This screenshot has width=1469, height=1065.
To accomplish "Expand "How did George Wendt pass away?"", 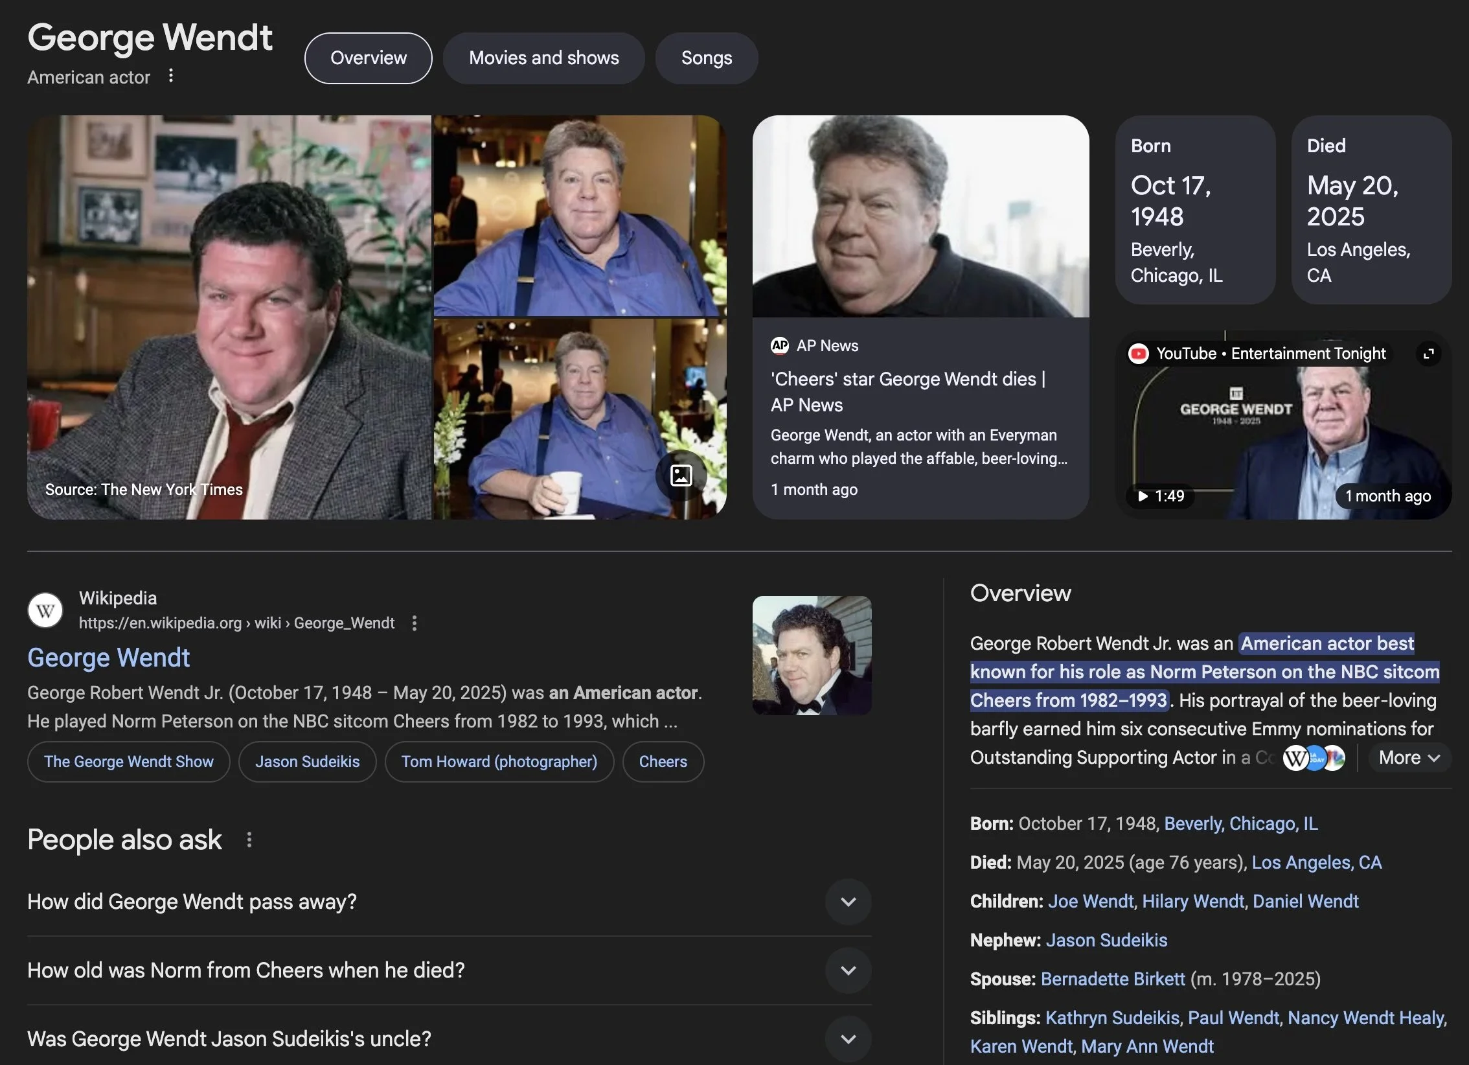I will (x=848, y=902).
